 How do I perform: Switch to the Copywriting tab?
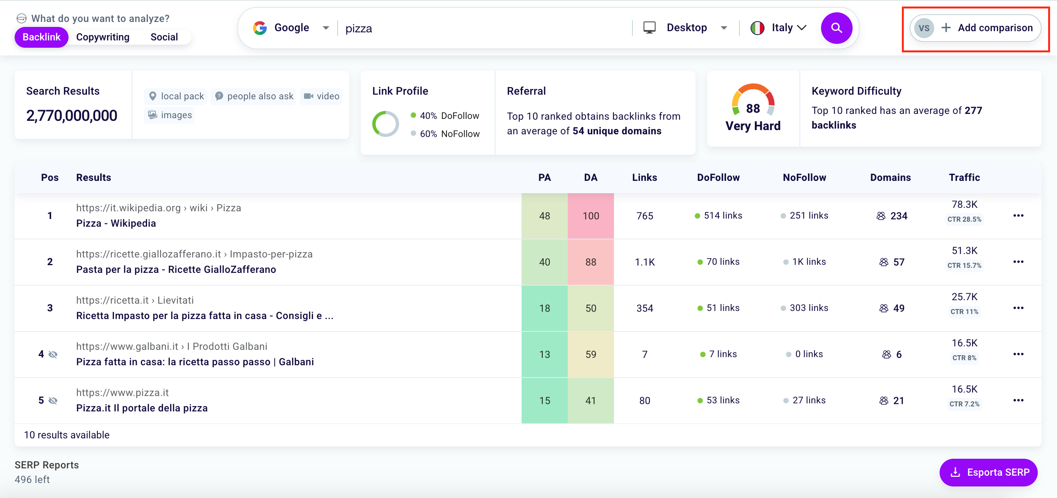[102, 37]
